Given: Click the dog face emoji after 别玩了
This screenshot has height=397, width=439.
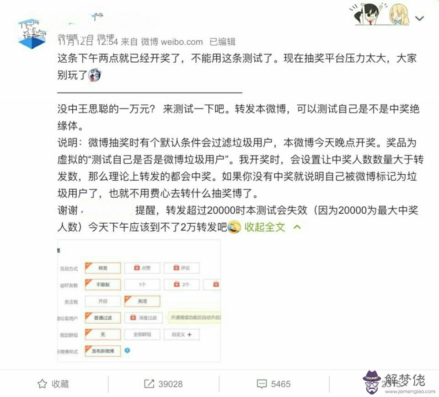Looking at the screenshot, I should [94, 75].
